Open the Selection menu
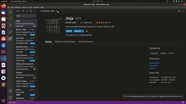Screen dimensions: 186x104 tap(18, 7)
